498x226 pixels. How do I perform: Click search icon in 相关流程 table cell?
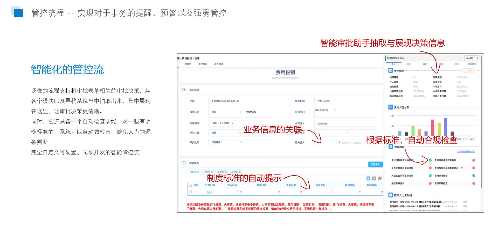coord(333,192)
